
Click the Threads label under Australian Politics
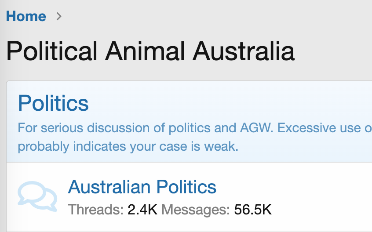point(96,210)
